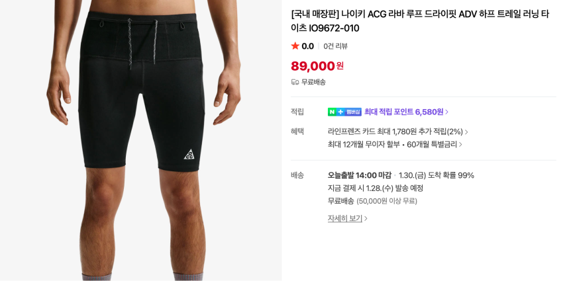Click the 무료배송 label under the price
Image resolution: width=563 pixels, height=281 pixels.
pos(313,82)
